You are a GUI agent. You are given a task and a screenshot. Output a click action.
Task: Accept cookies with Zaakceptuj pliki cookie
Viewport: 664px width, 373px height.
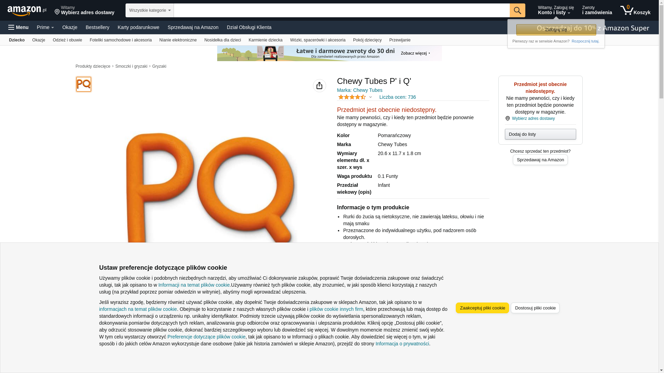coord(482,308)
